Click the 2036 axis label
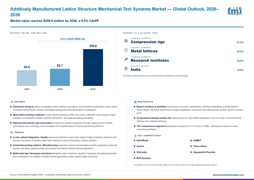Image resolution: width=254 pixels, height=180 pixels. tap(93, 89)
